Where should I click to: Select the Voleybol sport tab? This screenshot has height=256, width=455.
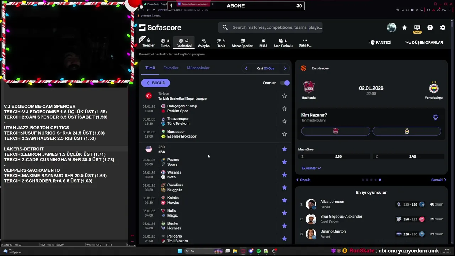(x=204, y=43)
